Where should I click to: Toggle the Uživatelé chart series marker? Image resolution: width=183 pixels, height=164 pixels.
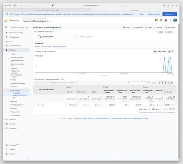click(x=36, y=56)
